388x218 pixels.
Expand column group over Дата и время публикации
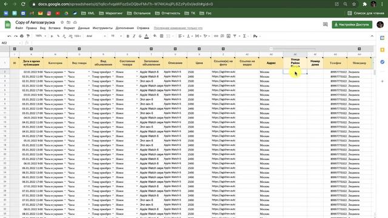[31, 49]
